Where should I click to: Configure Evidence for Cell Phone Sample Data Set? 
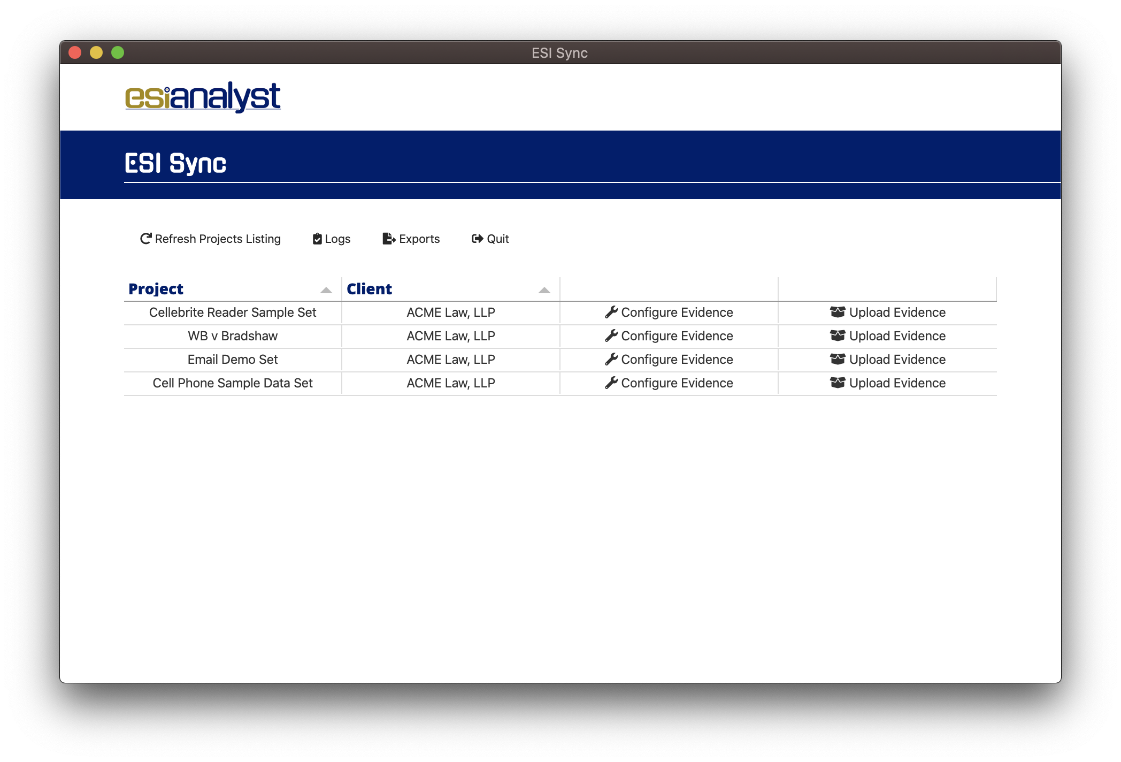tap(669, 383)
